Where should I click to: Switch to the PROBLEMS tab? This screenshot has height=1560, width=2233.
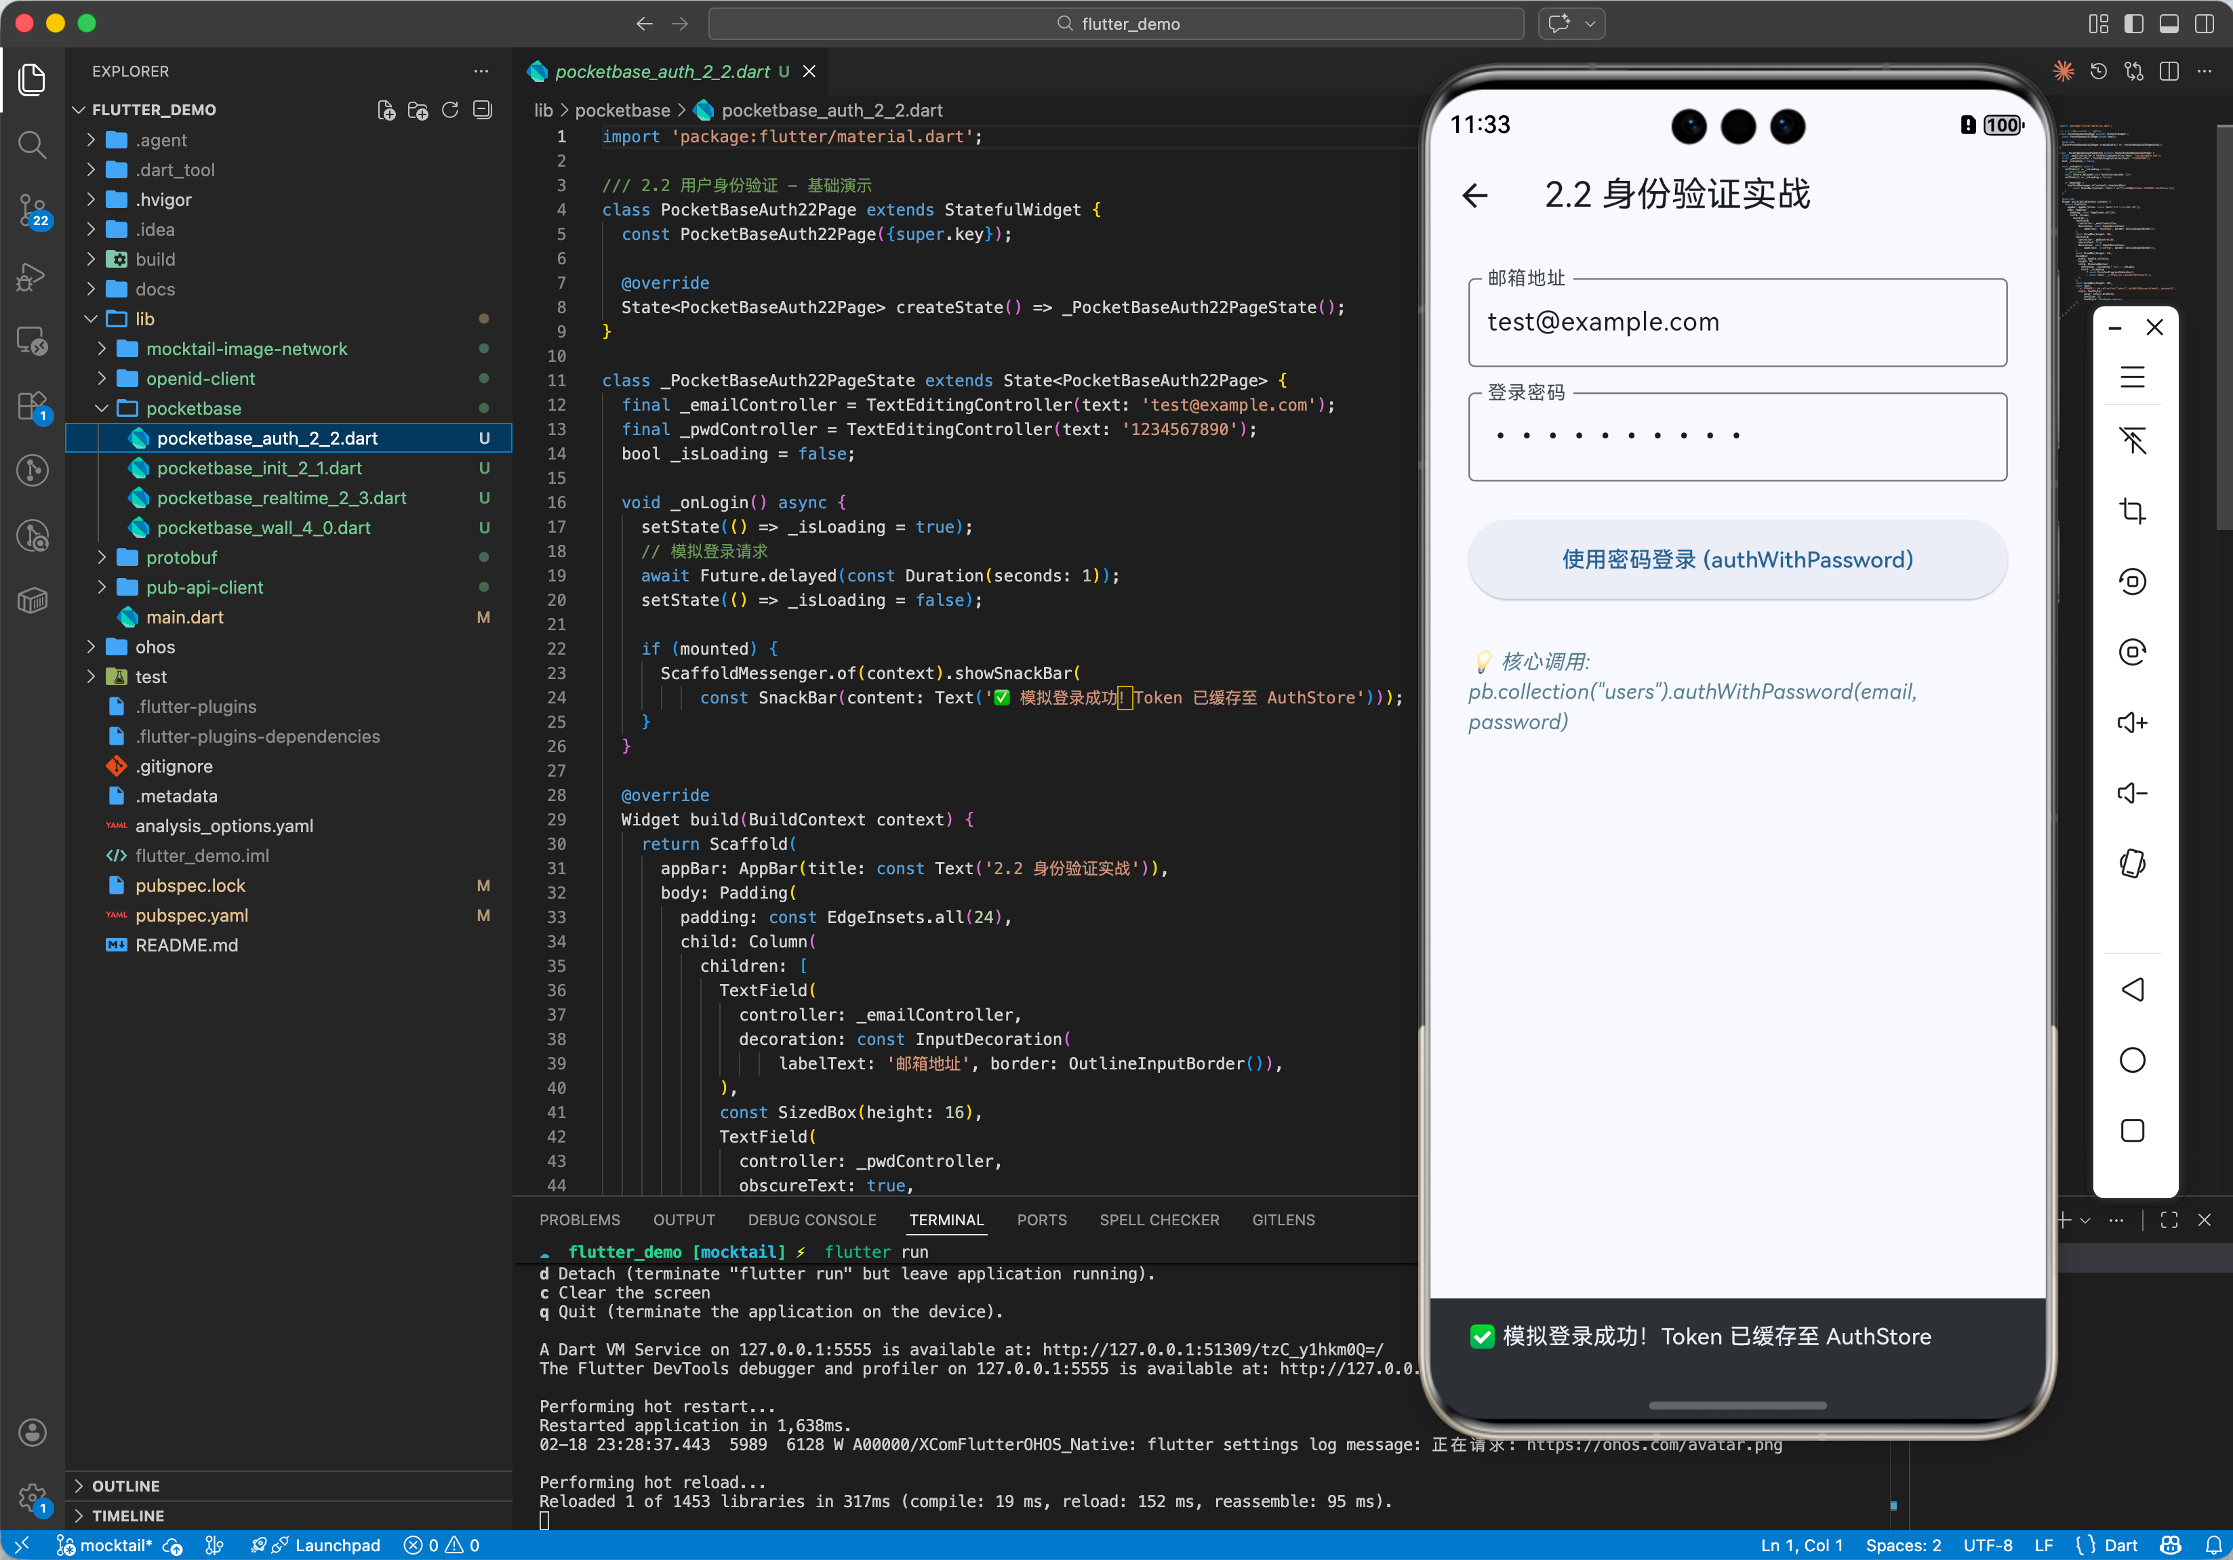579,1220
